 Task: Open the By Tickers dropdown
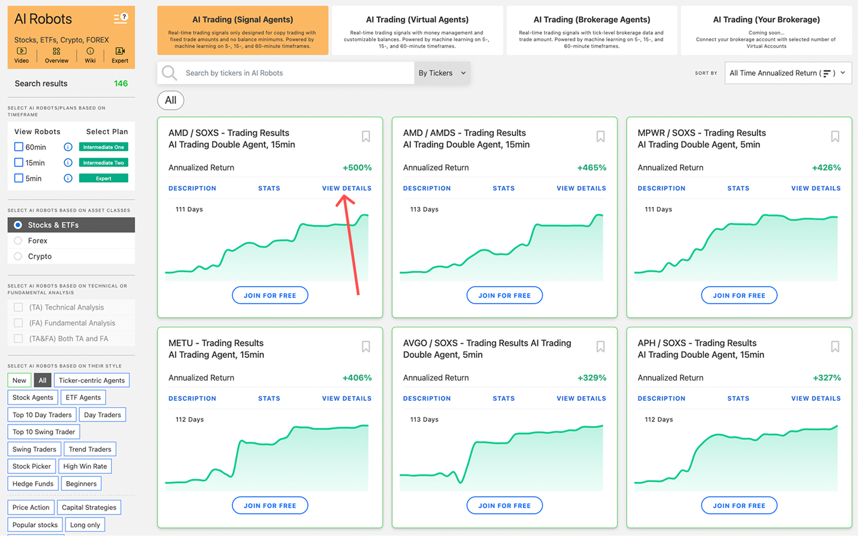click(x=442, y=73)
